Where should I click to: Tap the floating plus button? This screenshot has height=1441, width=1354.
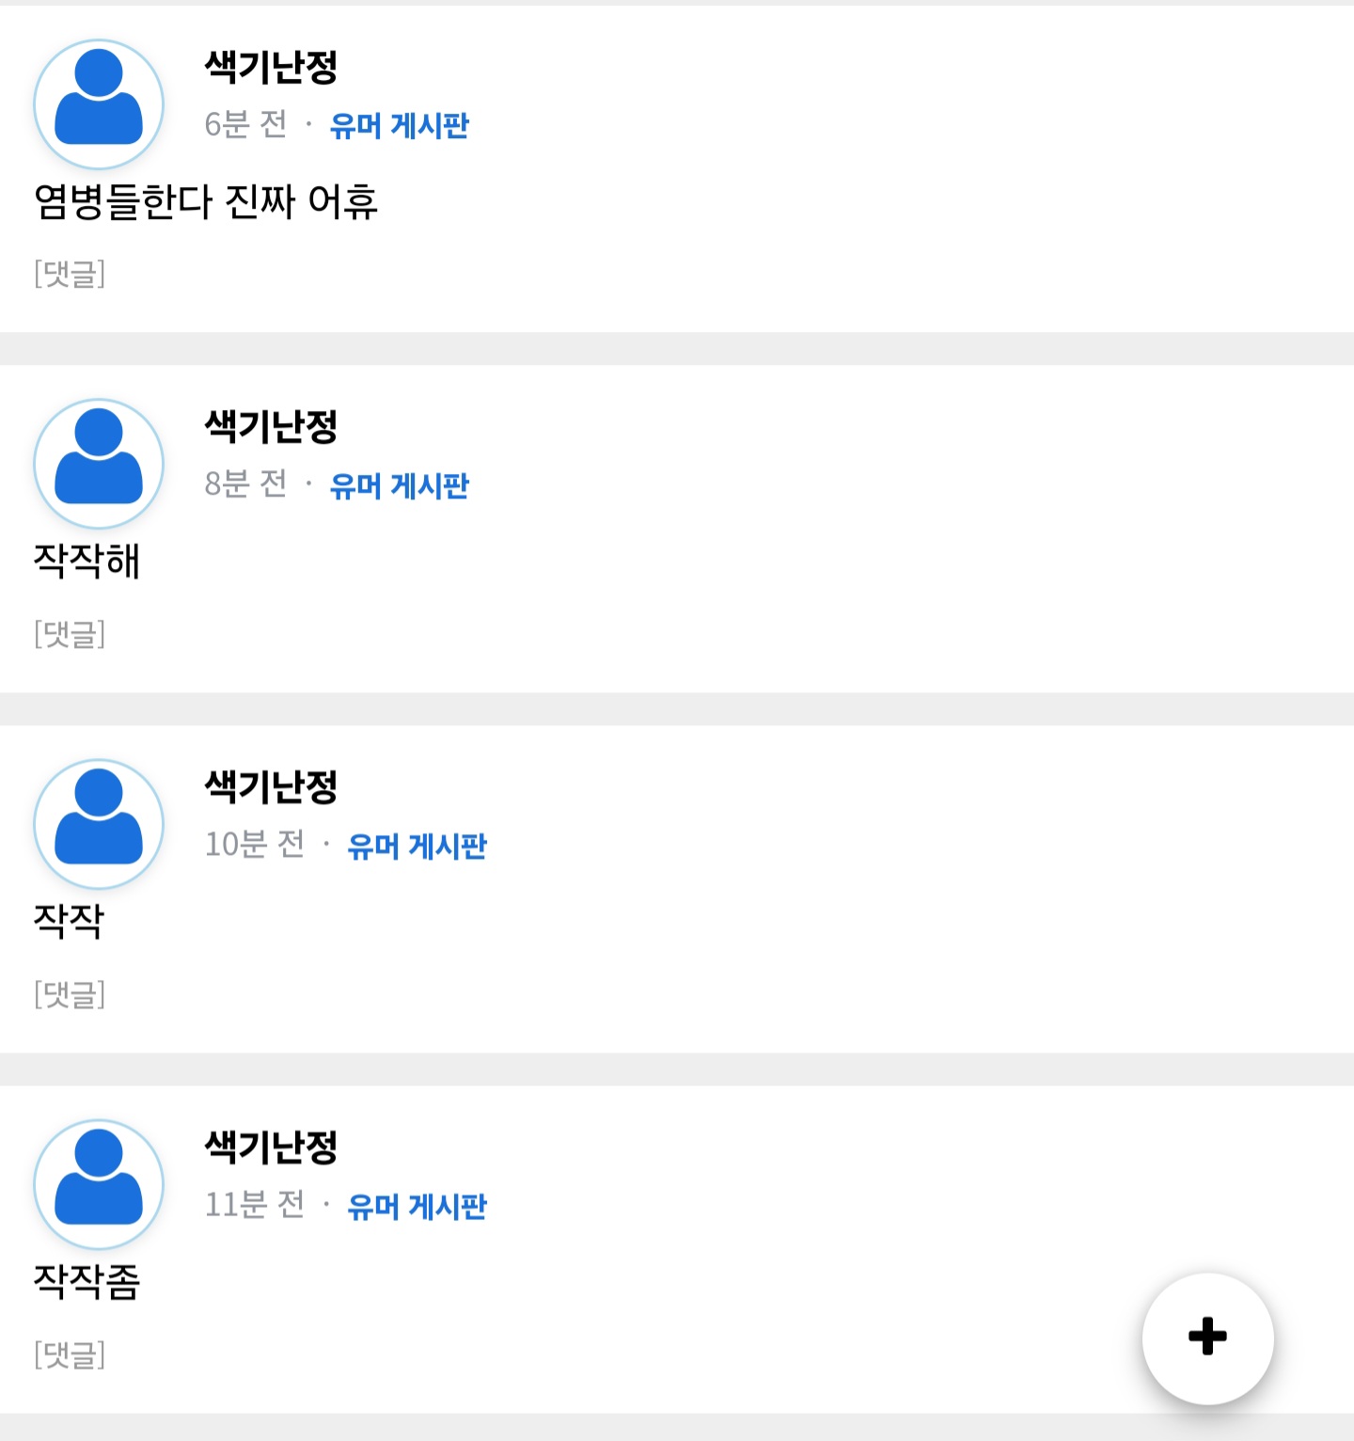pyautogui.click(x=1207, y=1338)
